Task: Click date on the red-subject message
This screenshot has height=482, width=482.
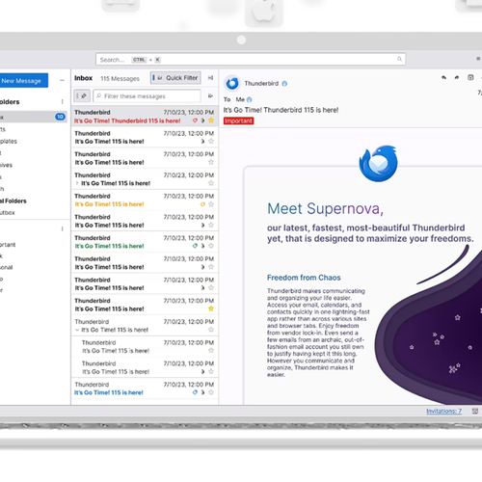Action: [x=189, y=113]
